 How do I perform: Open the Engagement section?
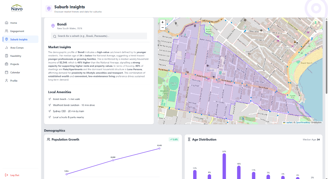click(x=20, y=31)
